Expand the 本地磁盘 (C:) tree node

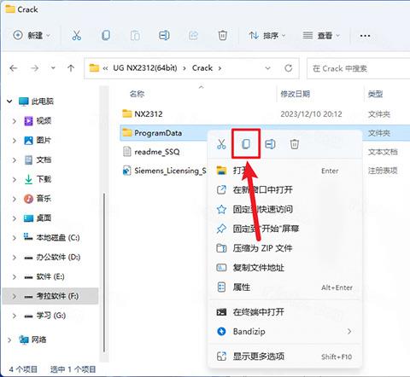[14, 238]
